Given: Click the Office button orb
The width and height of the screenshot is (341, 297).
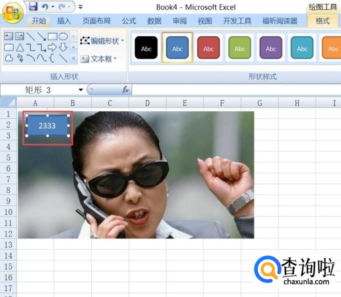Looking at the screenshot, I should click(12, 12).
